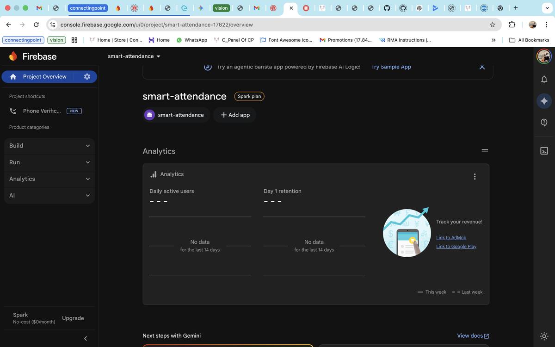Open Cloud Shell terminal icon
The image size is (555, 347).
point(544,151)
